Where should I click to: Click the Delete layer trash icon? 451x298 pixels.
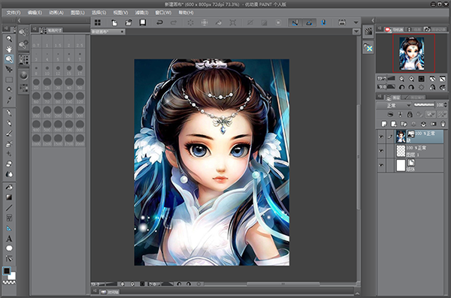click(443, 124)
